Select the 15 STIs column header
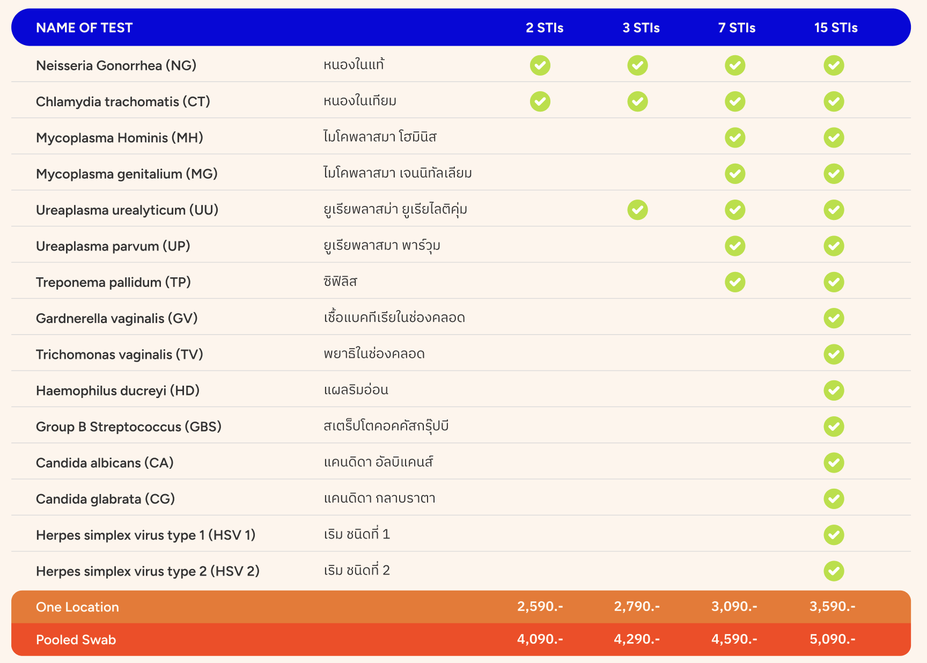Image resolution: width=927 pixels, height=663 pixels. pyautogui.click(x=836, y=28)
